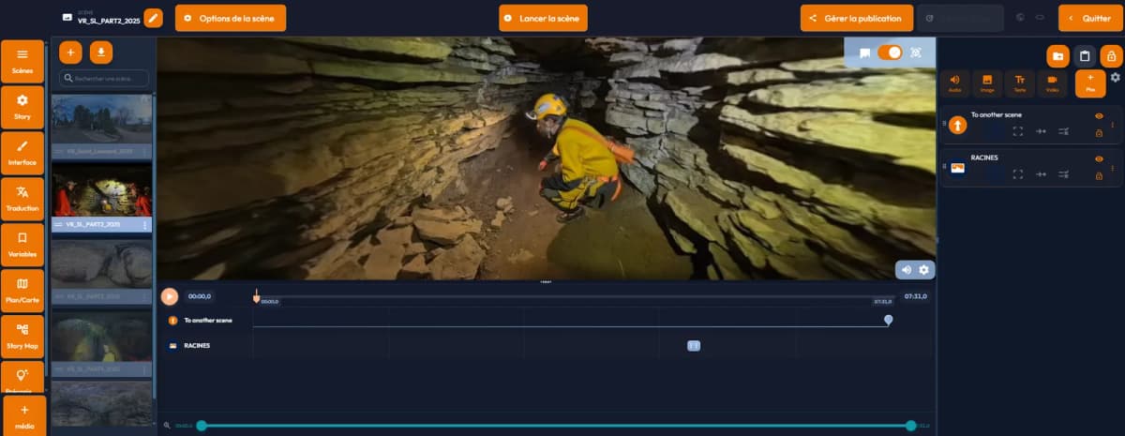1125x436 pixels.
Task: Add a Texte element
Action: point(1019,83)
